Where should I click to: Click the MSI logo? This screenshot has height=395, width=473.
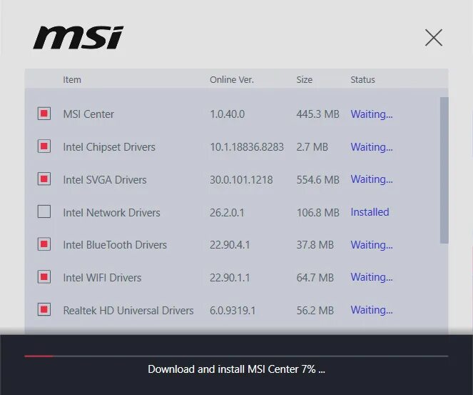point(78,38)
